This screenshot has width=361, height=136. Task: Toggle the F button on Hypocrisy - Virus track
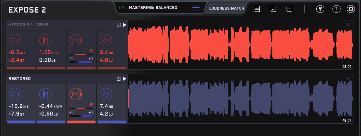coord(119,25)
